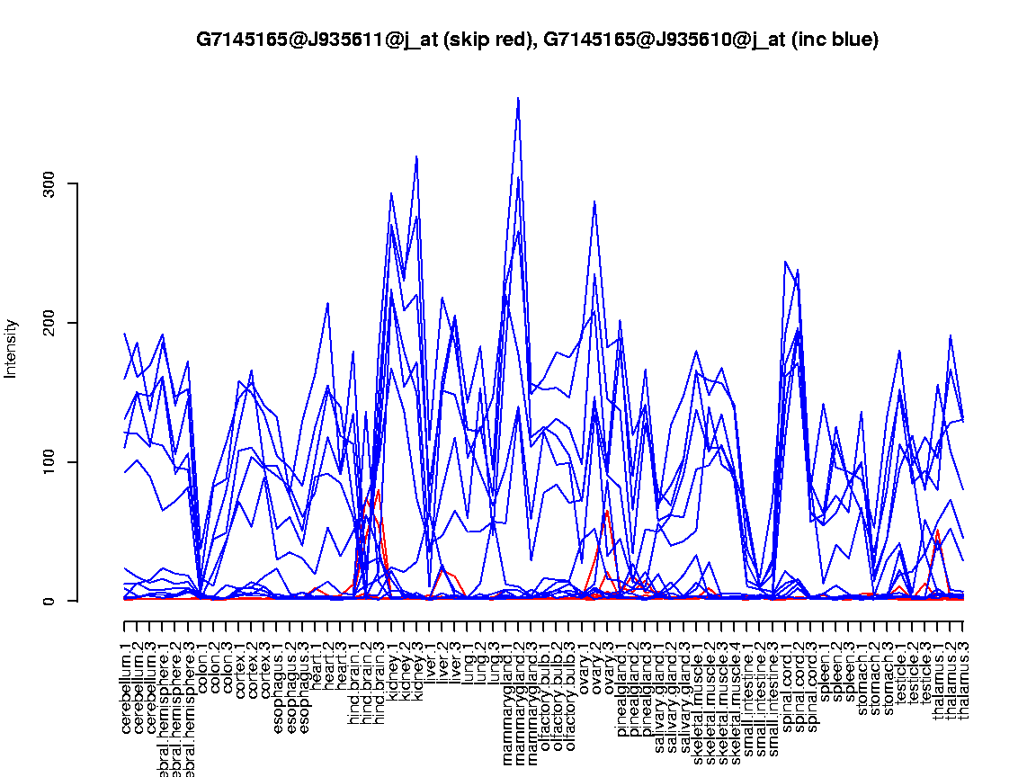
Task: Click the red peak above hind.brain.3
Action: [379, 490]
